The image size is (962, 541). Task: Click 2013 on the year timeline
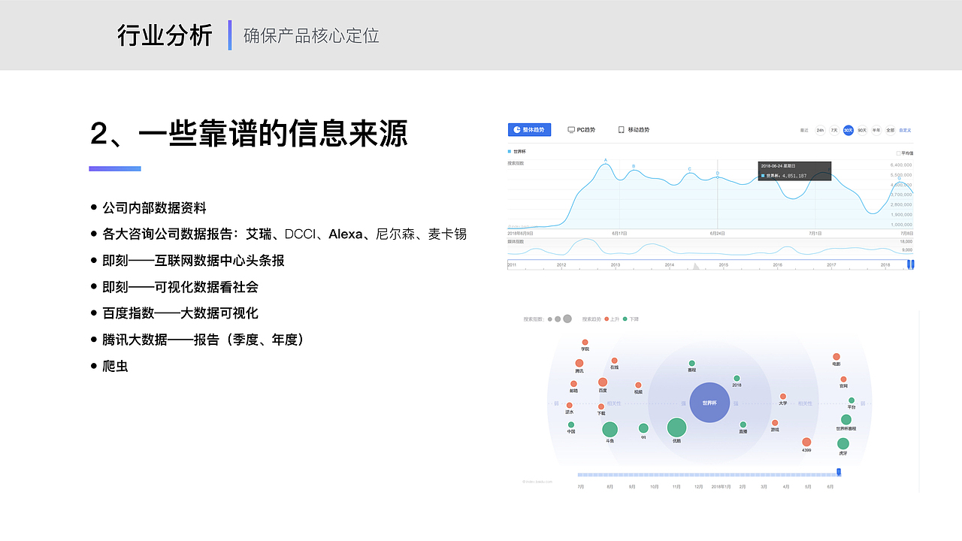(615, 265)
